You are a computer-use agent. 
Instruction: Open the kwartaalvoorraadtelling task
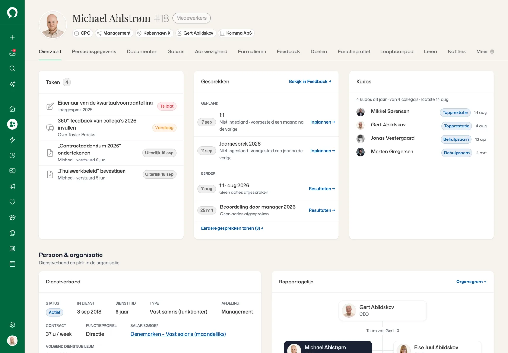[111, 106]
